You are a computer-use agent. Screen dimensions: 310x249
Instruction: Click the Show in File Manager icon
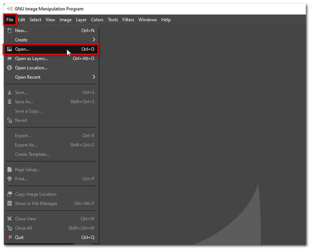[9, 203]
